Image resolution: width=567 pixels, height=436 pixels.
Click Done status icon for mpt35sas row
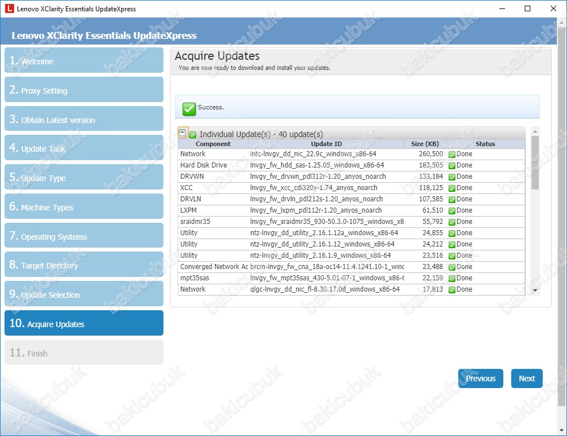coord(451,278)
